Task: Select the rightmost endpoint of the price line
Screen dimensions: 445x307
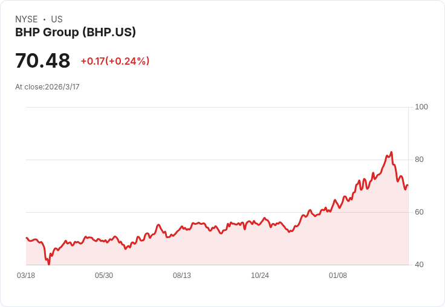Action: coord(408,185)
